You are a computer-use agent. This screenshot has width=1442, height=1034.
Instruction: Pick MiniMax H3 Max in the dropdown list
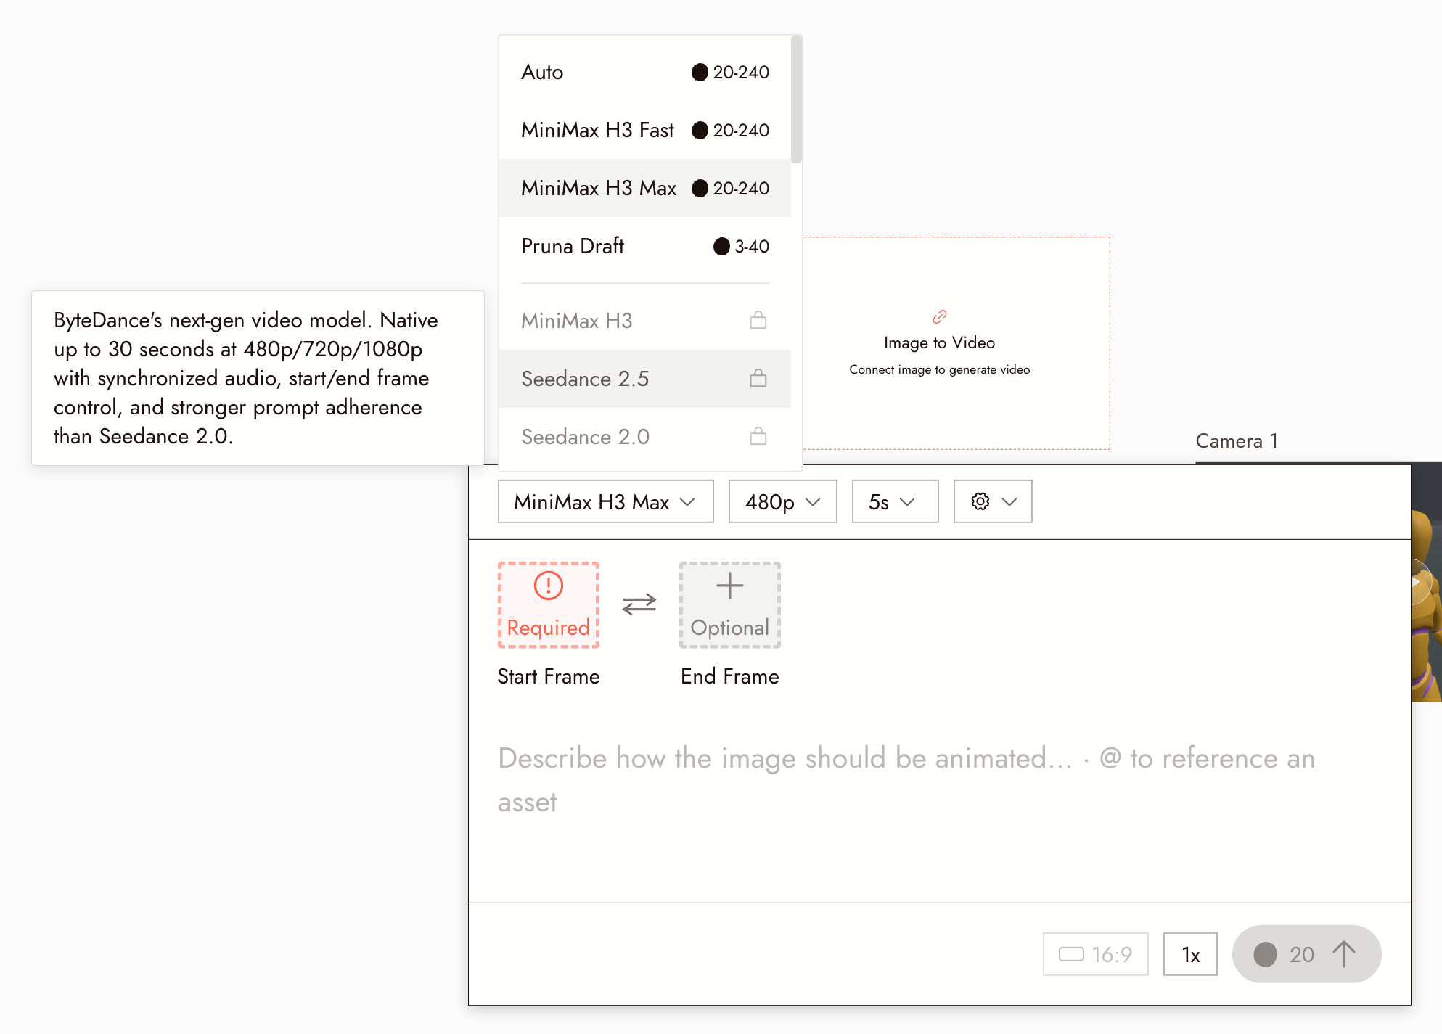pos(644,188)
